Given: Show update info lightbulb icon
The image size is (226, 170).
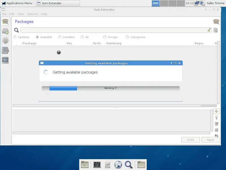Looking at the screenshot, I should pyautogui.click(x=216, y=118).
